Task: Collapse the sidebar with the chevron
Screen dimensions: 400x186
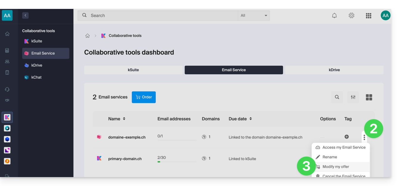Action: point(25,15)
